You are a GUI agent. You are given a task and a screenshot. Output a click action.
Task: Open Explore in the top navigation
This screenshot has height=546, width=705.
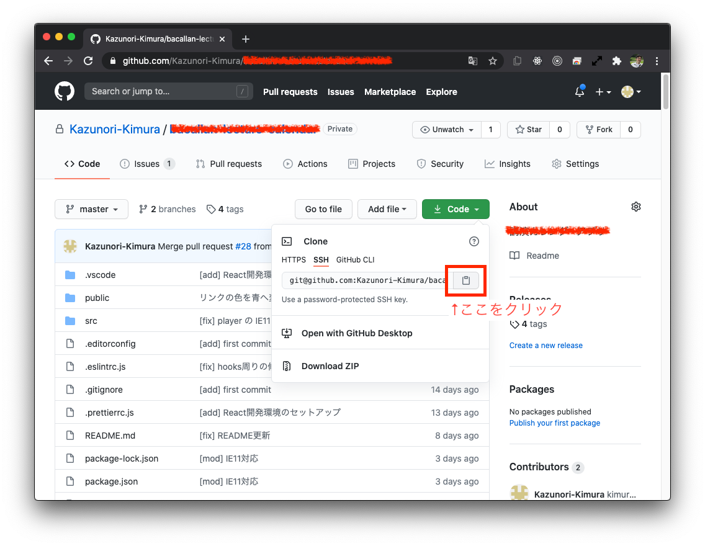click(x=441, y=92)
